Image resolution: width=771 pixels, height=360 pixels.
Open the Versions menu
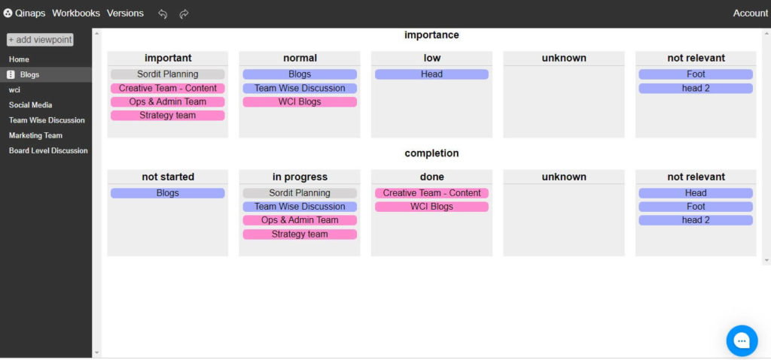point(126,14)
